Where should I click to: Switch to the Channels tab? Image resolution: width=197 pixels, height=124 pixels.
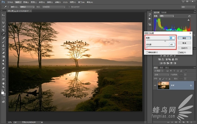coord(161,68)
